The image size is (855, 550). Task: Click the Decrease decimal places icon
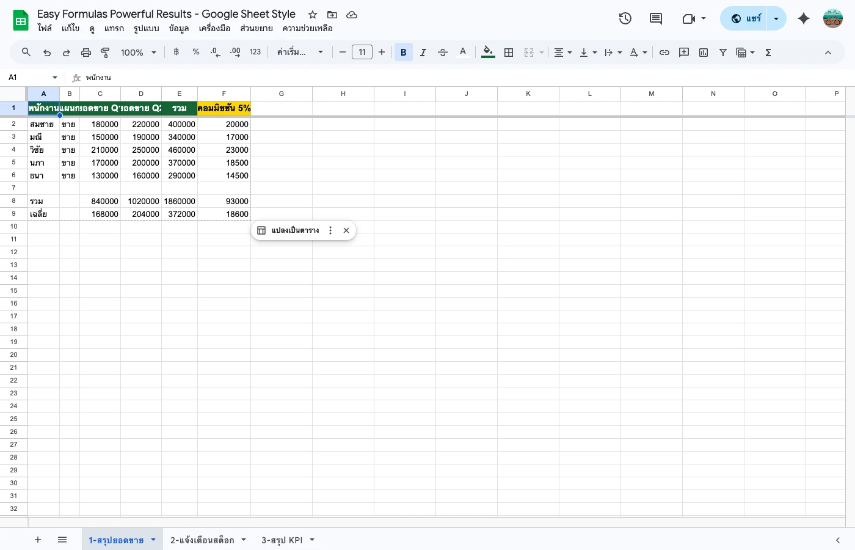(215, 52)
